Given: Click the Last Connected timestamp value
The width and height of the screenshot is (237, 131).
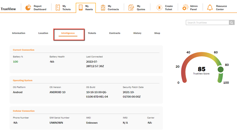Looking at the screenshot, I should coord(95,64).
